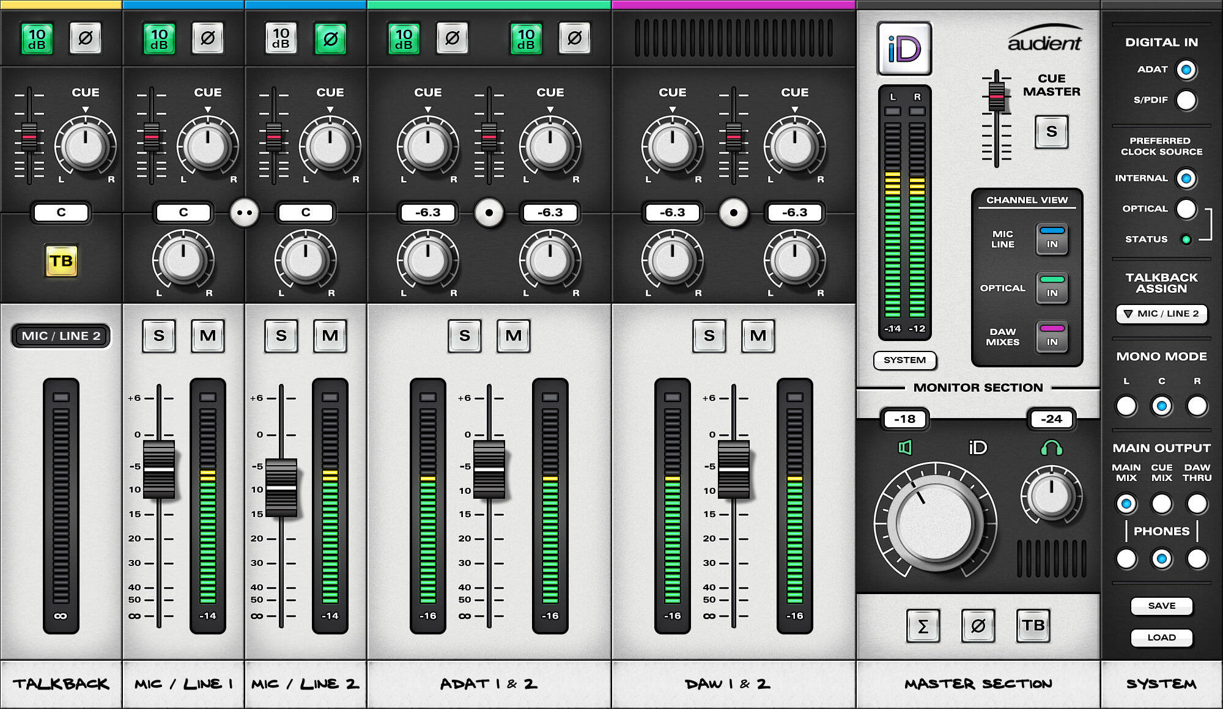Image resolution: width=1223 pixels, height=709 pixels.
Task: Solo the Mic/Line 2 channel
Action: coord(281,336)
